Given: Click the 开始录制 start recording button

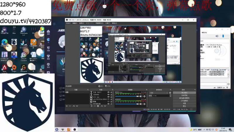Looking at the screenshot, I should [184, 95].
